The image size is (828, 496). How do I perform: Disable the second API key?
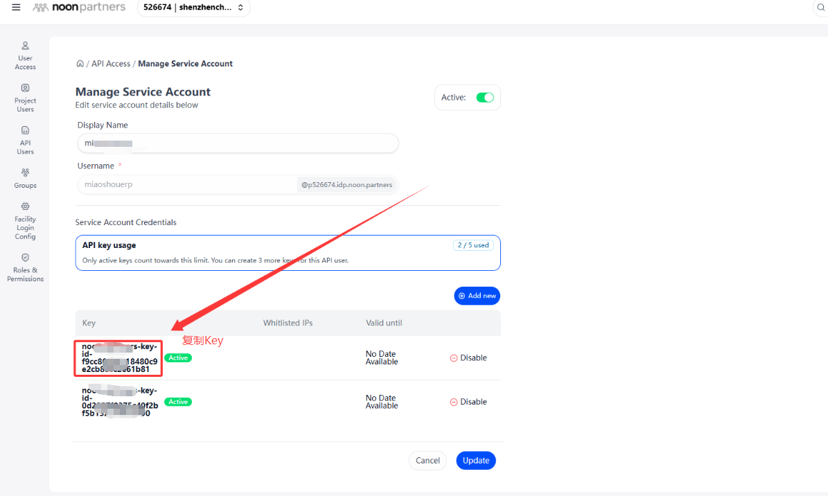[468, 402]
